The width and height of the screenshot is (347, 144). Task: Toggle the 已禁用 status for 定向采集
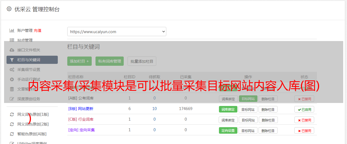[304, 131]
